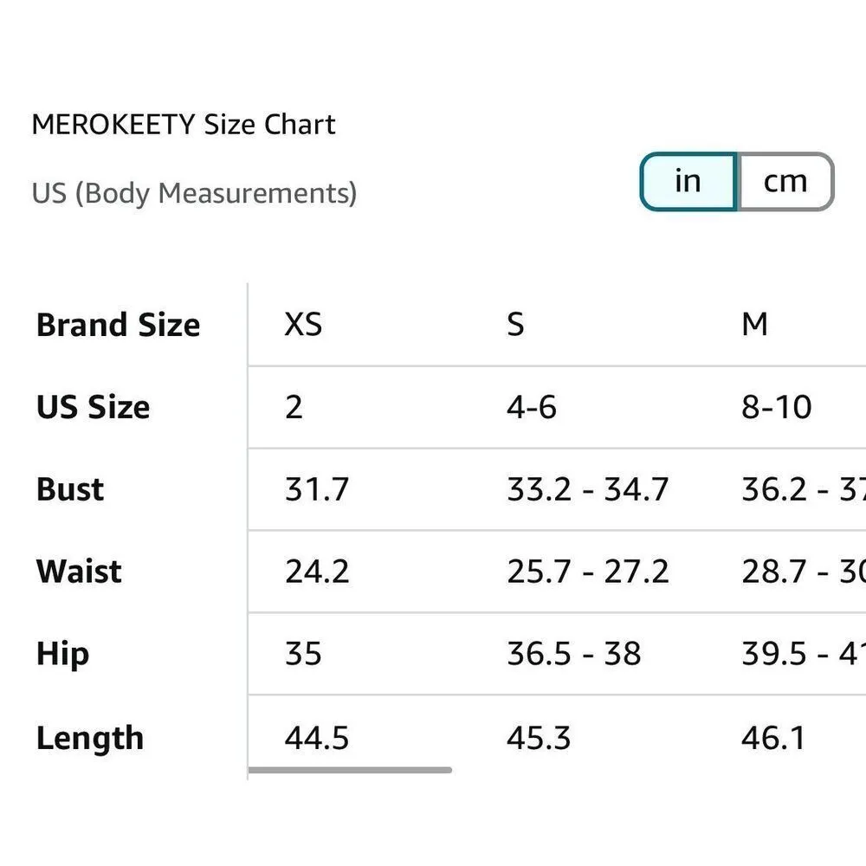The height and width of the screenshot is (866, 866).
Task: Switch size chart to cm unit
Action: point(785,182)
